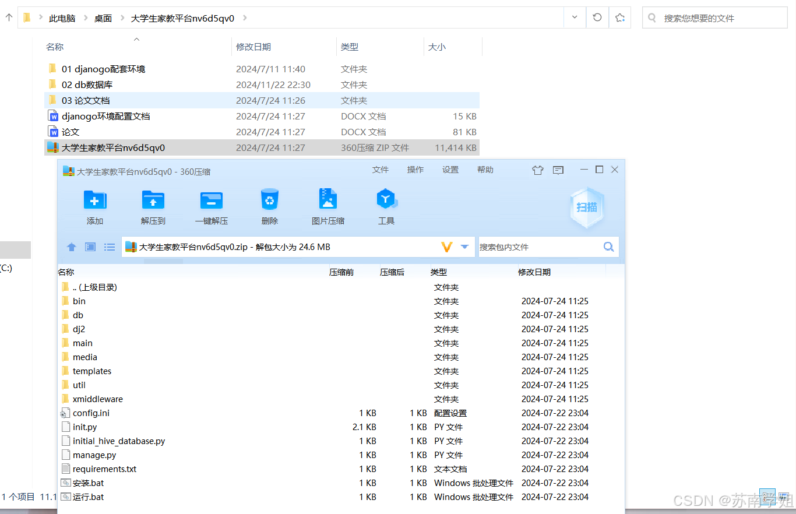796x514 pixels.
Task: Expand chevron after 大学生家教平台nv6d5qv0 breadcrumb
Action: (x=244, y=18)
